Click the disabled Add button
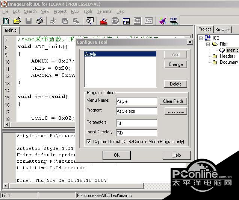Screen dimensions: 239x200 tap(175, 55)
